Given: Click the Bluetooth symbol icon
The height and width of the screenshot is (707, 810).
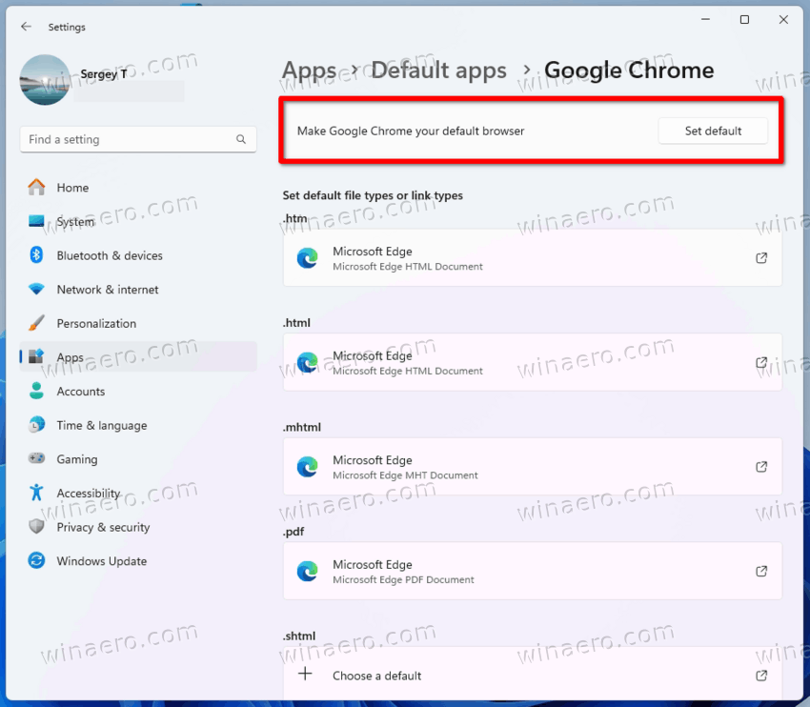Looking at the screenshot, I should (x=36, y=255).
